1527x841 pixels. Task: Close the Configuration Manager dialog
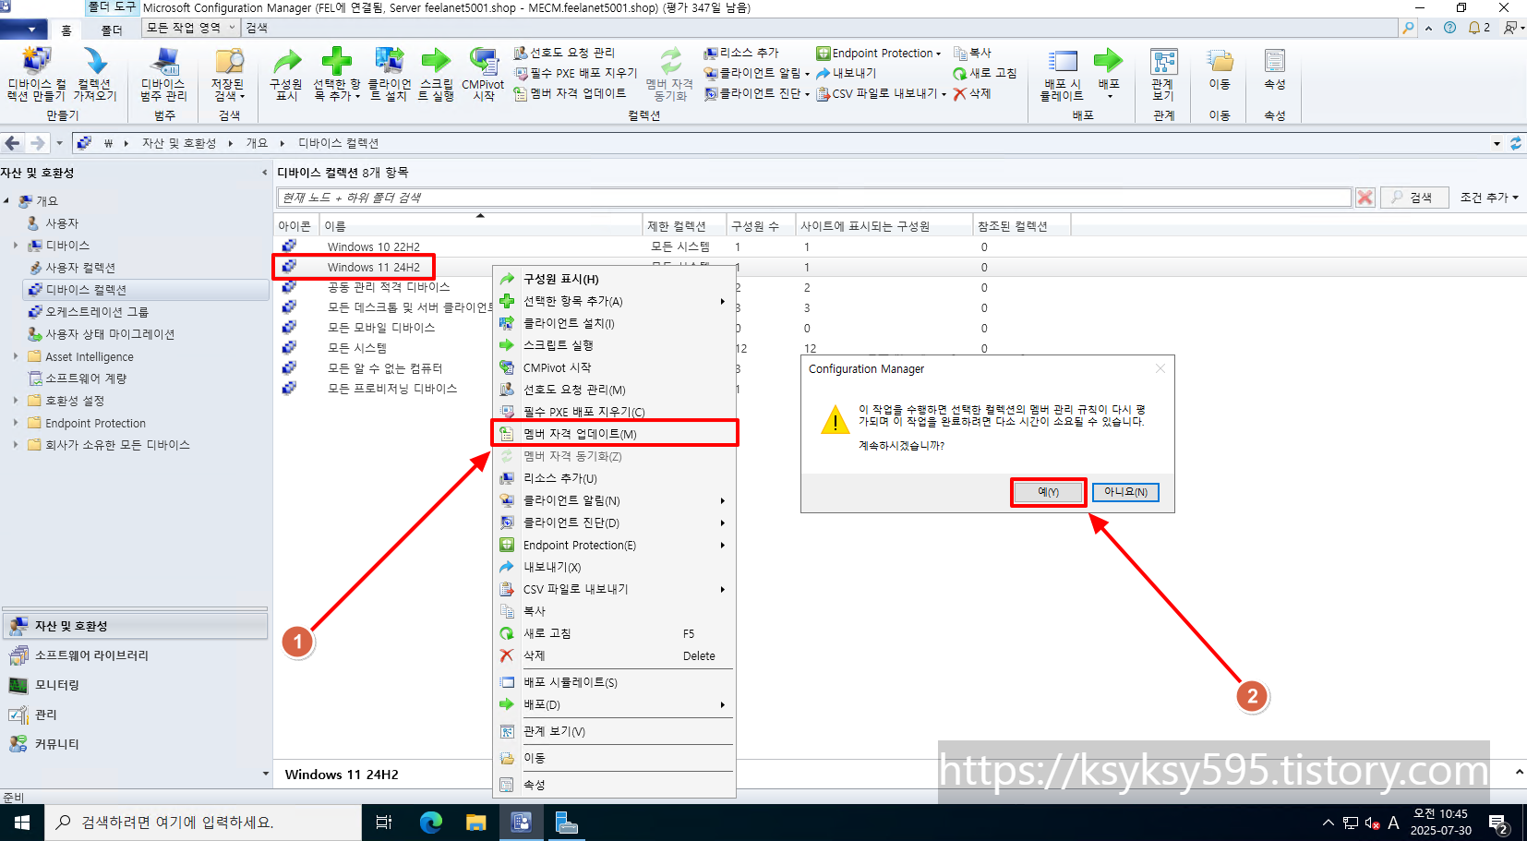tap(1160, 368)
